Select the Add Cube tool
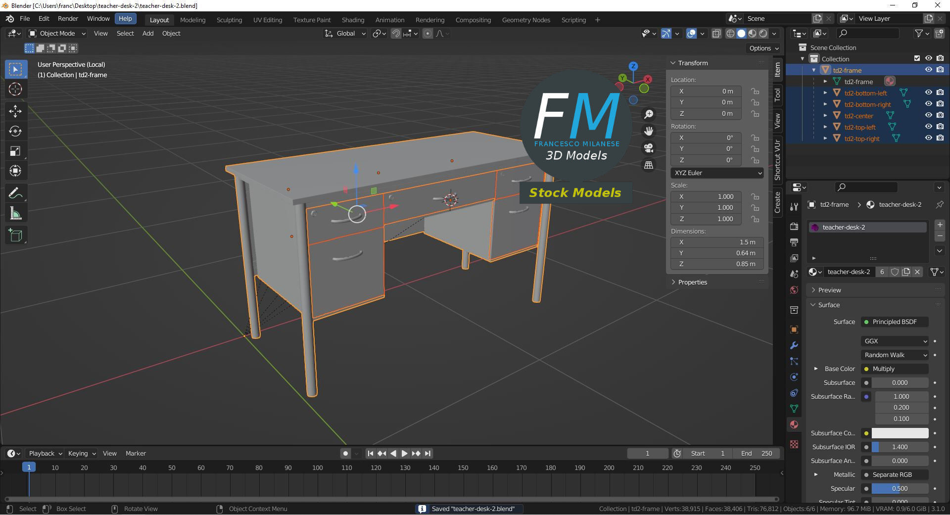950x515 pixels. pyautogui.click(x=15, y=235)
